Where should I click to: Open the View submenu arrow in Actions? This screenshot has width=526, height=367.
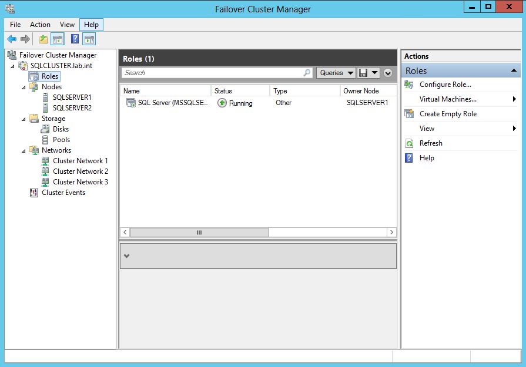(x=514, y=129)
